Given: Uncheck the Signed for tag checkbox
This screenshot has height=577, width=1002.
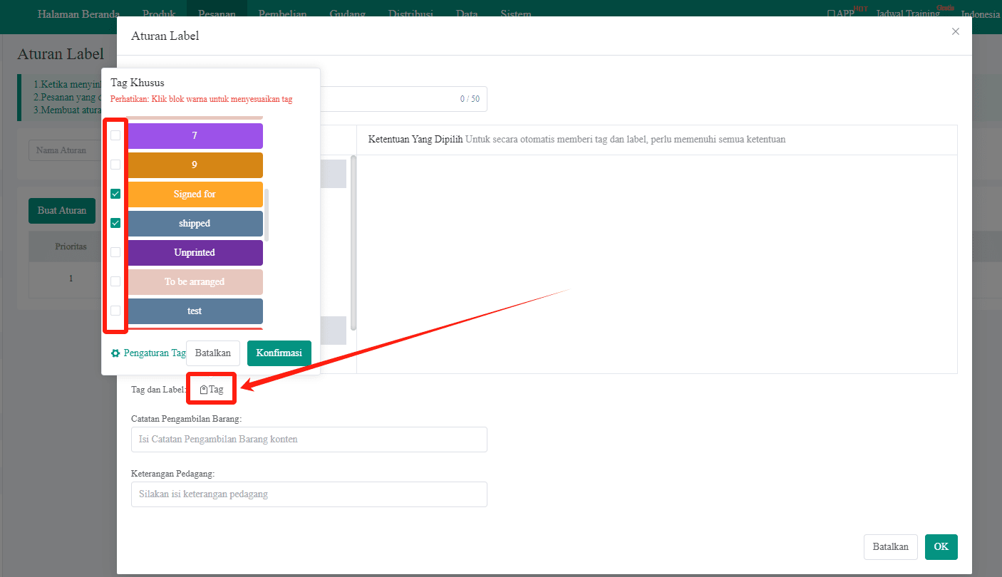Looking at the screenshot, I should pos(115,194).
